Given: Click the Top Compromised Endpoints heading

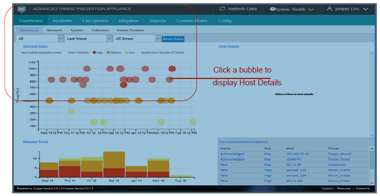Looking at the screenshot, I should [x=243, y=142].
